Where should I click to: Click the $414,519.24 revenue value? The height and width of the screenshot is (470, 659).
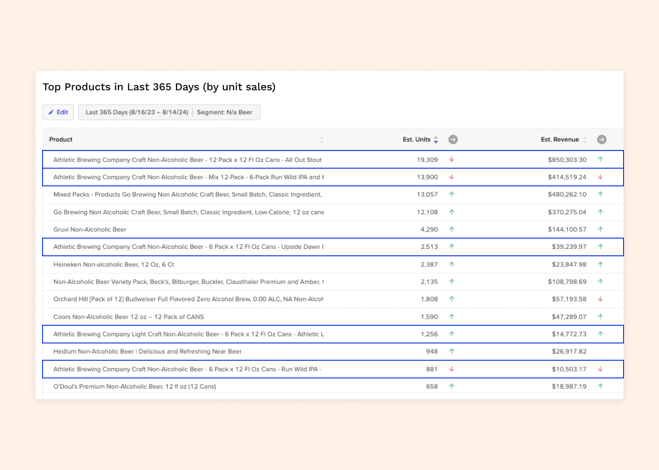567,177
